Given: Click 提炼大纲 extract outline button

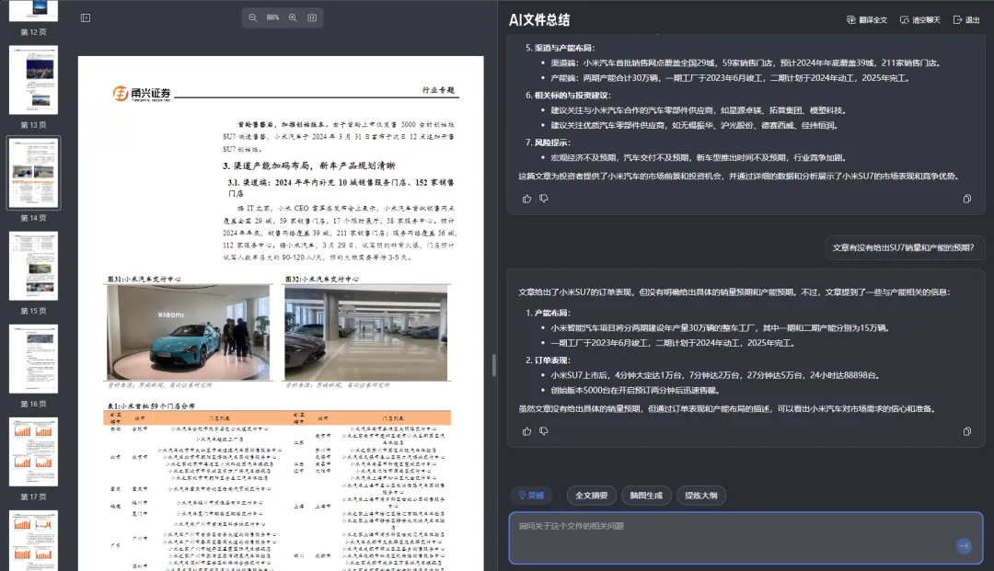Looking at the screenshot, I should [x=701, y=495].
